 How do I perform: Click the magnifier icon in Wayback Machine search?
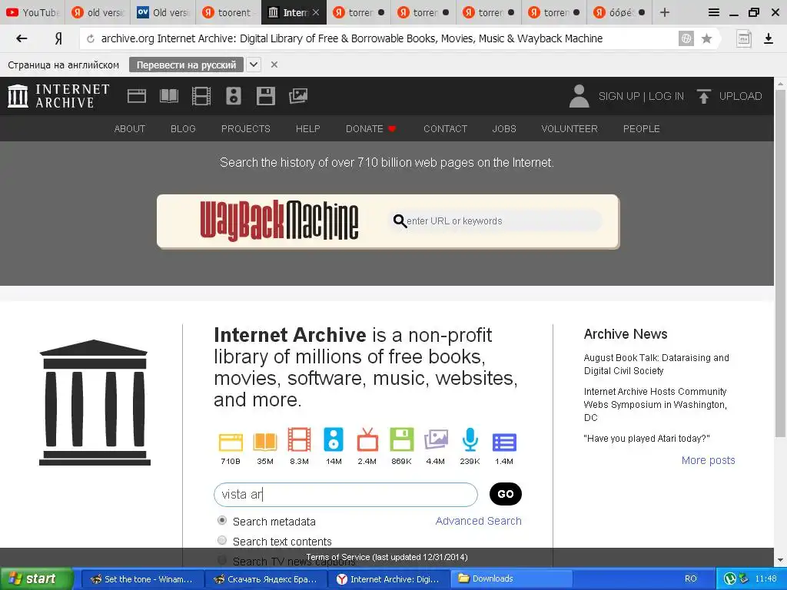[400, 220]
